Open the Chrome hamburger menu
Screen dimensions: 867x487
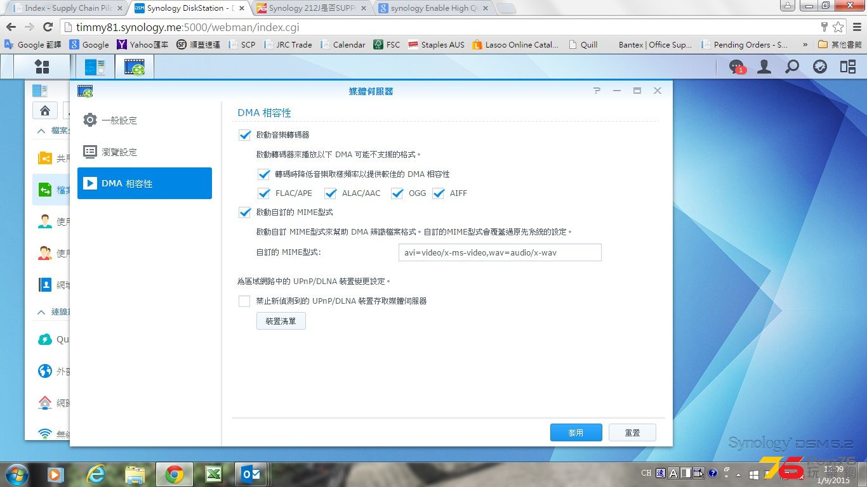[856, 27]
